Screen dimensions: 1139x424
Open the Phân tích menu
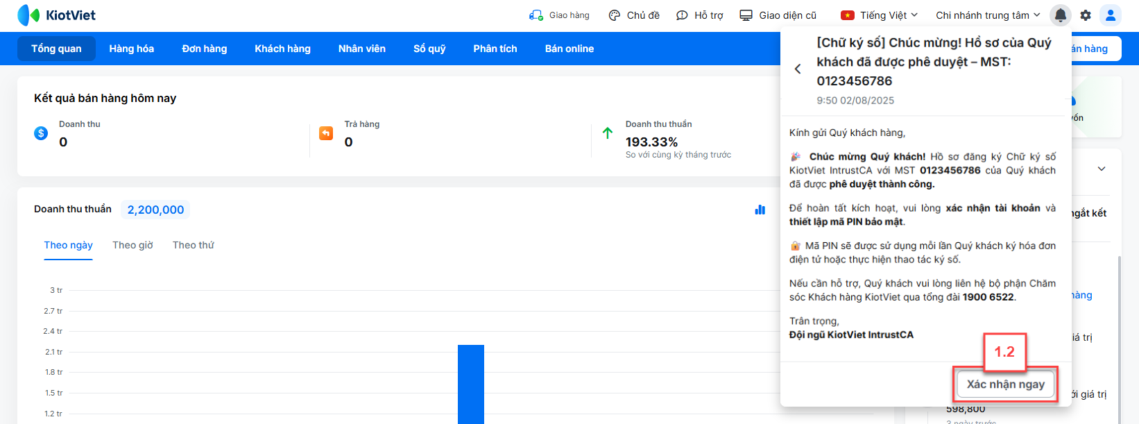(x=495, y=49)
